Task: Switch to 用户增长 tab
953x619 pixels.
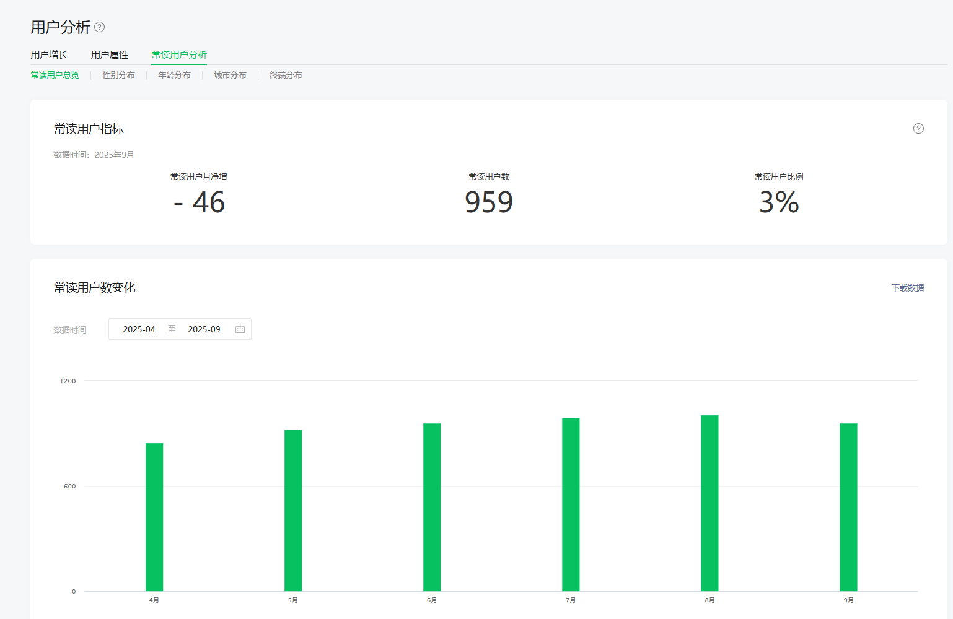Action: [x=49, y=55]
